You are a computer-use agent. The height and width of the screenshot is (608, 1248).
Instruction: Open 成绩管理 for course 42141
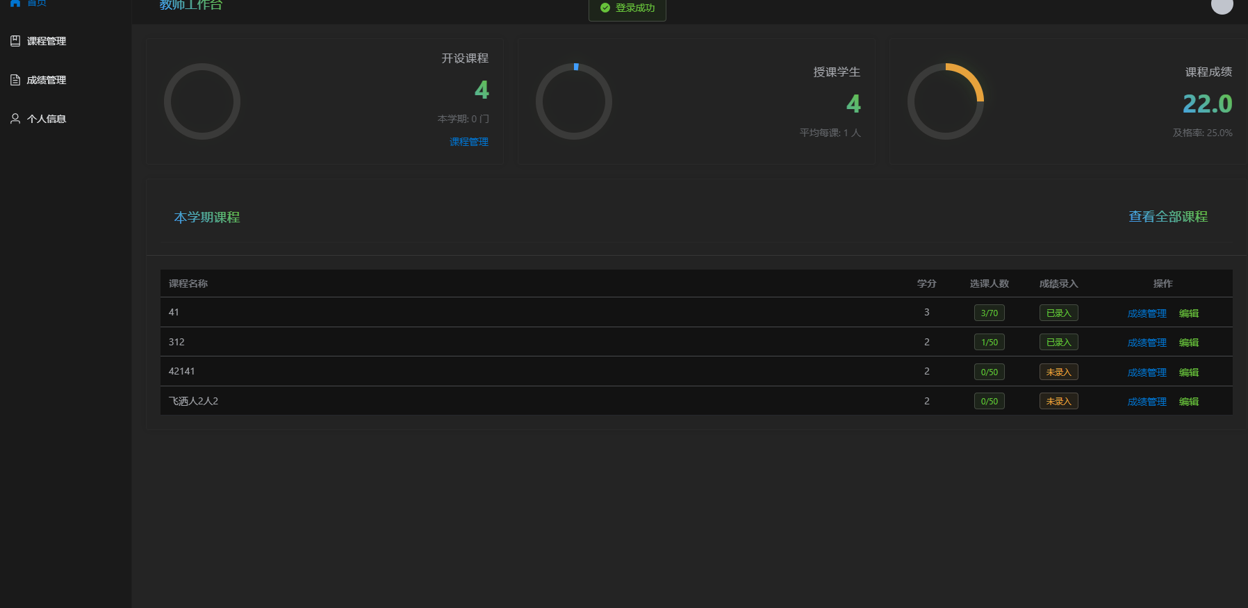pyautogui.click(x=1147, y=372)
